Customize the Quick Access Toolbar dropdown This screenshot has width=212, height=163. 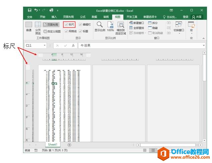pos(58,10)
